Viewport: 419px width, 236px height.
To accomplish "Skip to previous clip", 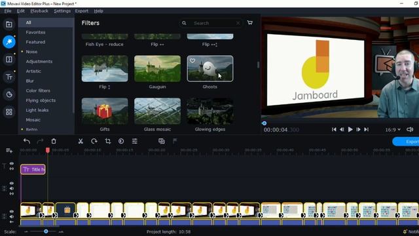I will [x=334, y=130].
